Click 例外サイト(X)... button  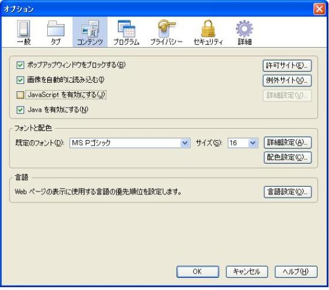point(287,80)
